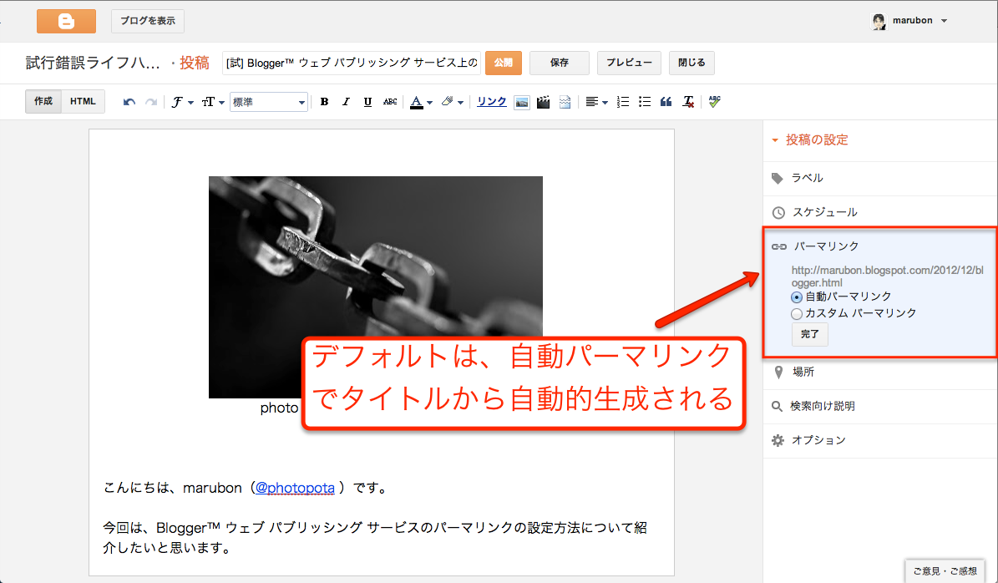998x583 pixels.
Task: Run the spell check
Action: [x=714, y=102]
